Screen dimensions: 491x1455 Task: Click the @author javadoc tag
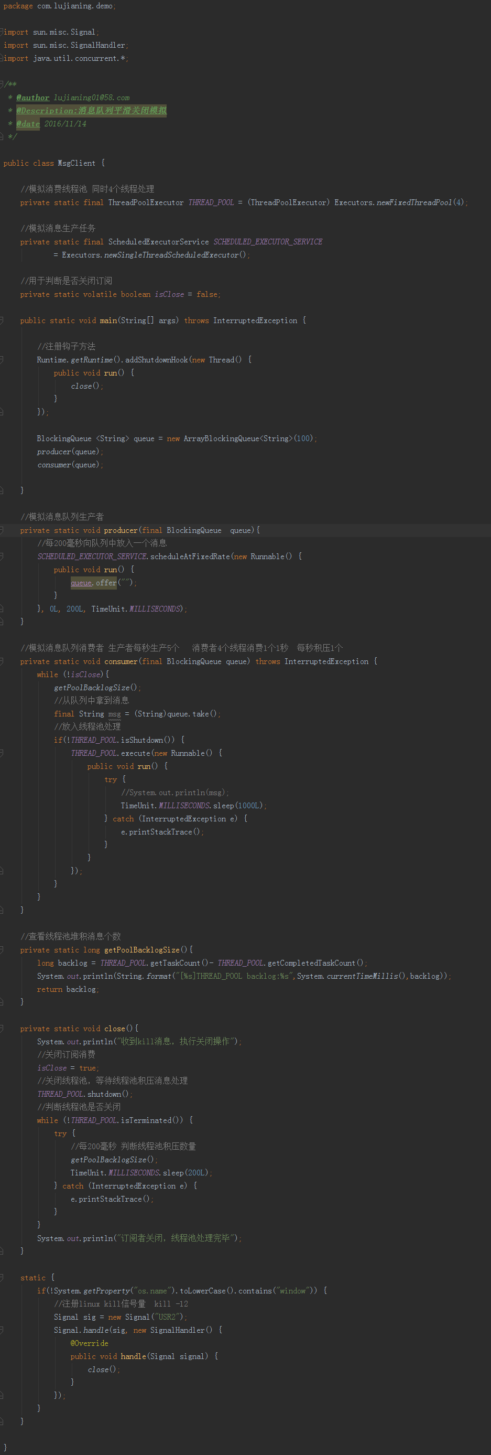32,98
